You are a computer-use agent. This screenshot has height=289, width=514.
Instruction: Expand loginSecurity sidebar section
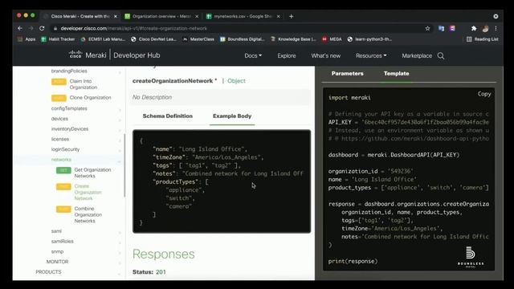(x=65, y=149)
